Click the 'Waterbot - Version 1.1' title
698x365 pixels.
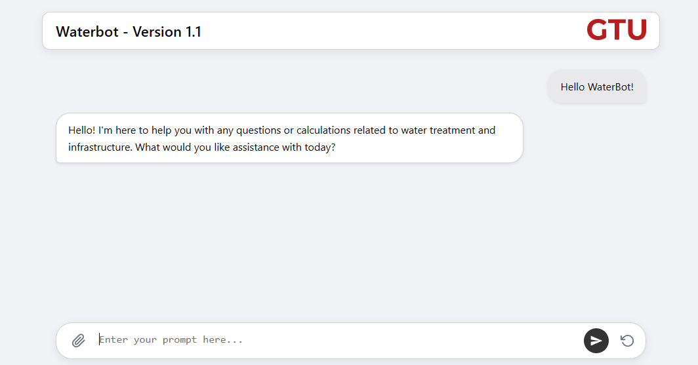129,31
